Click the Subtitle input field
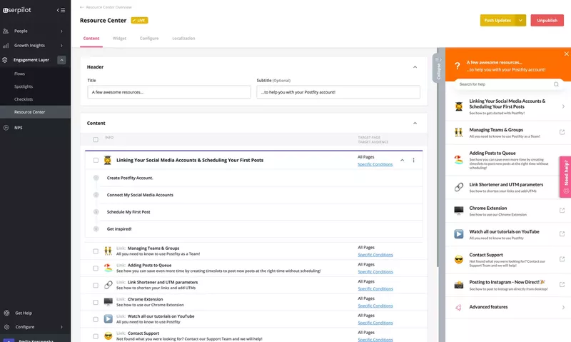 (338, 92)
